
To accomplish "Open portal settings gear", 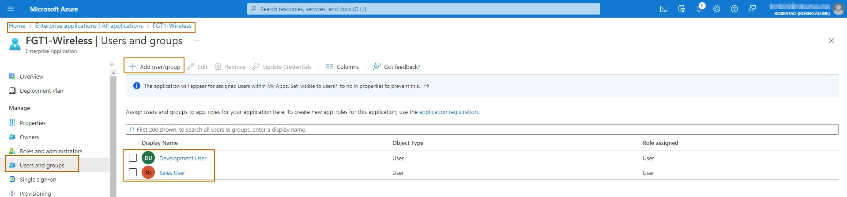I will click(717, 9).
